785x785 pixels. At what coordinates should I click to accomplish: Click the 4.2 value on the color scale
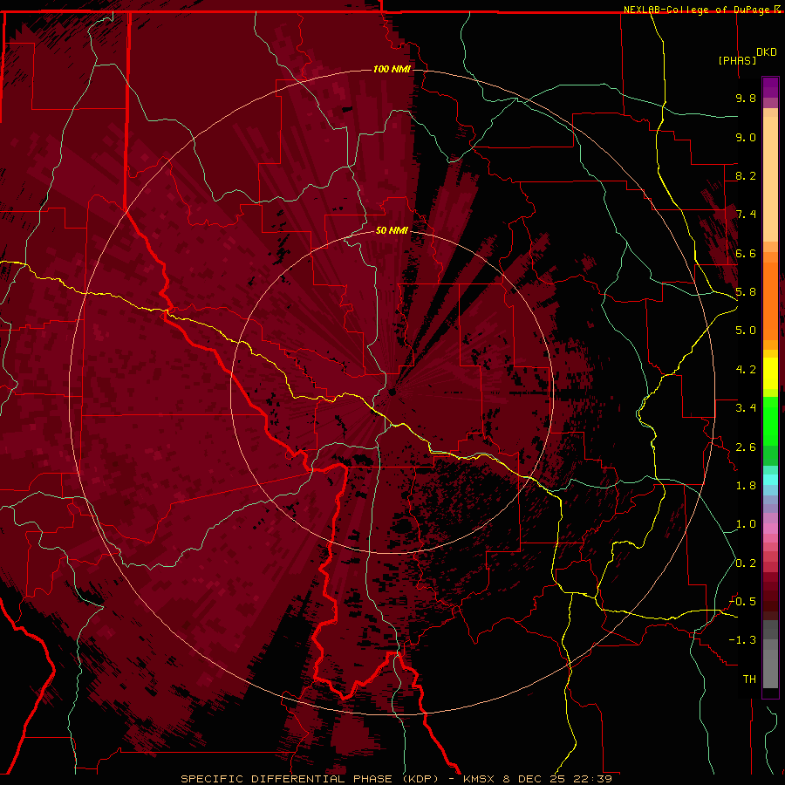[x=746, y=370]
